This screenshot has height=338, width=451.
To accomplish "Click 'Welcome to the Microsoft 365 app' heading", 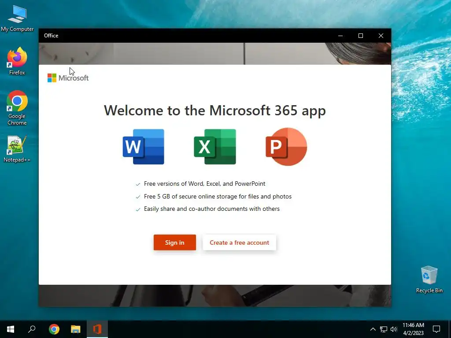I will click(215, 110).
